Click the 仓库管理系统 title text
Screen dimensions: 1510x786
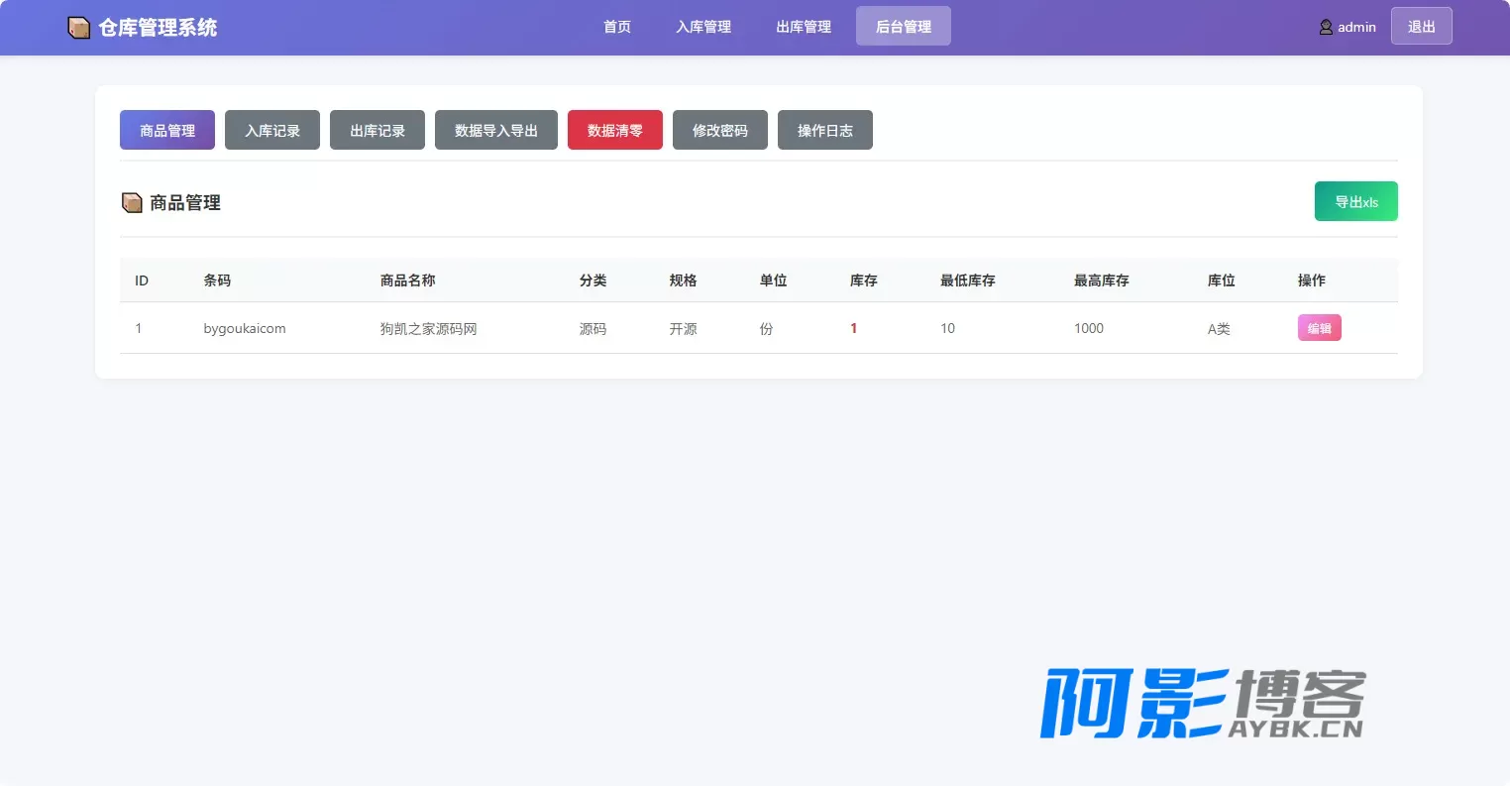point(158,28)
